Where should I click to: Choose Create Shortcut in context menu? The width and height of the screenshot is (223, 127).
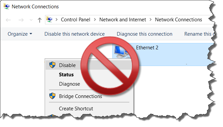click(x=76, y=109)
